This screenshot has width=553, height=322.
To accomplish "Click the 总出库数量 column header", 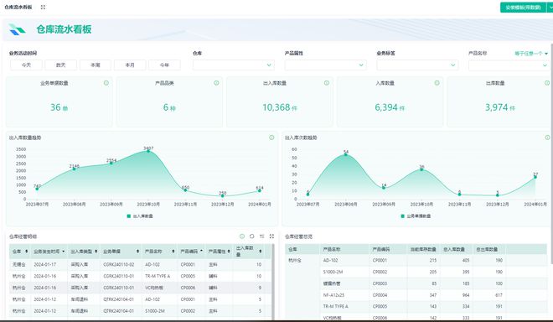I will tap(487, 249).
